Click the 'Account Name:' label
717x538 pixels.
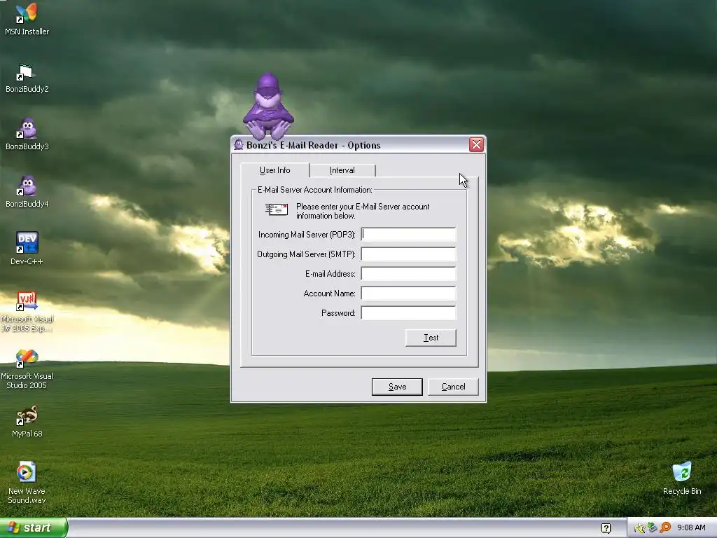coord(329,294)
